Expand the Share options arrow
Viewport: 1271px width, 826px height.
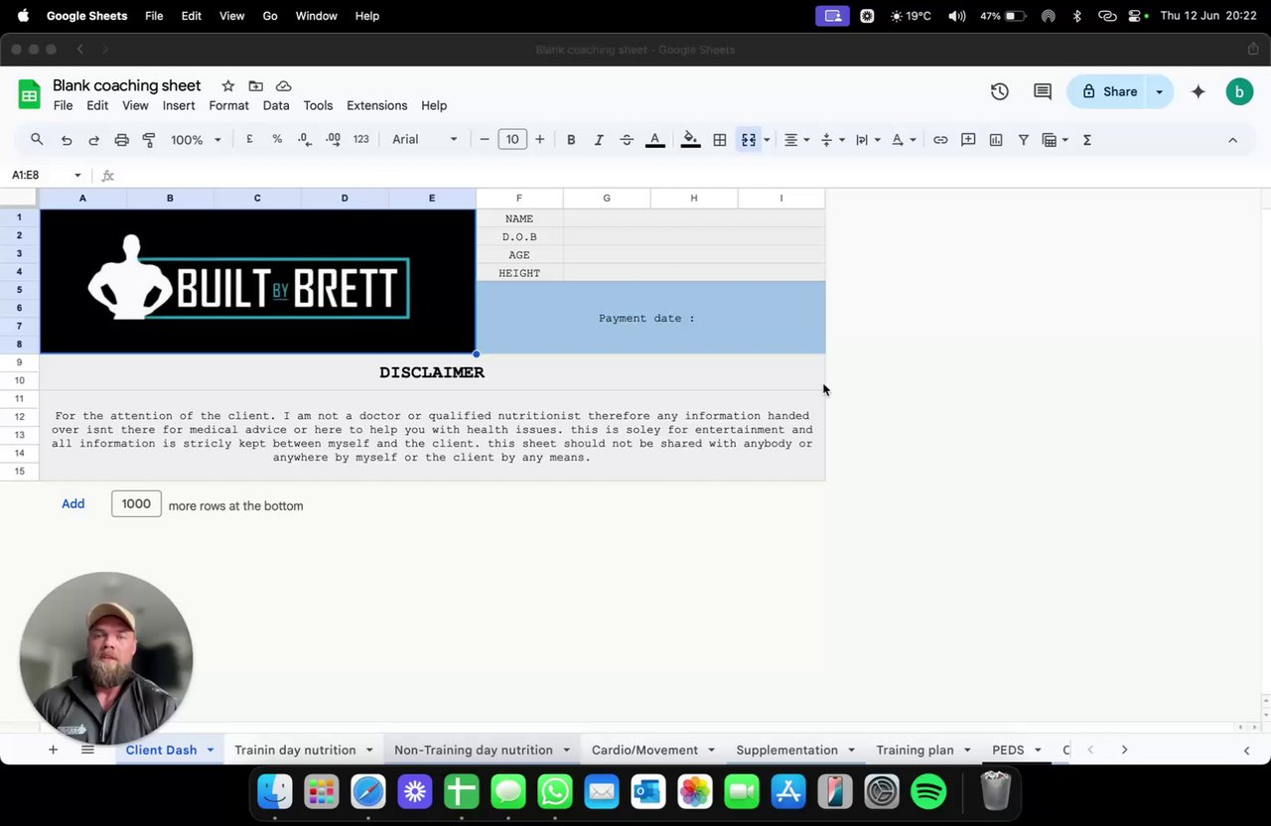click(1159, 91)
